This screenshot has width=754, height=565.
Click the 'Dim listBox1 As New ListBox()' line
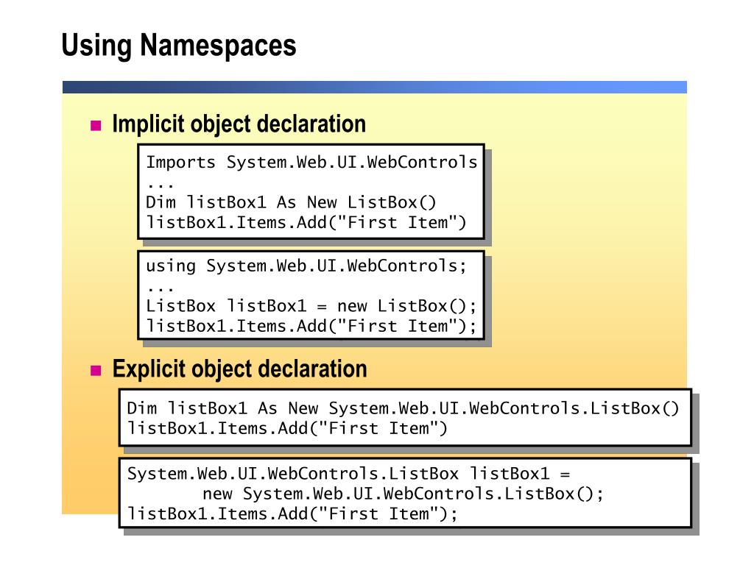(x=291, y=202)
